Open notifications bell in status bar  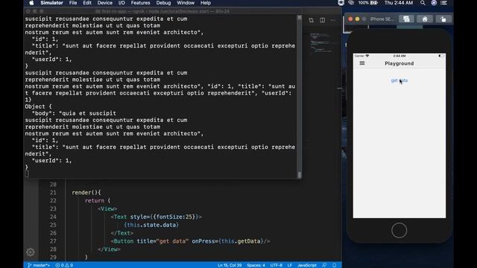tap(335, 265)
